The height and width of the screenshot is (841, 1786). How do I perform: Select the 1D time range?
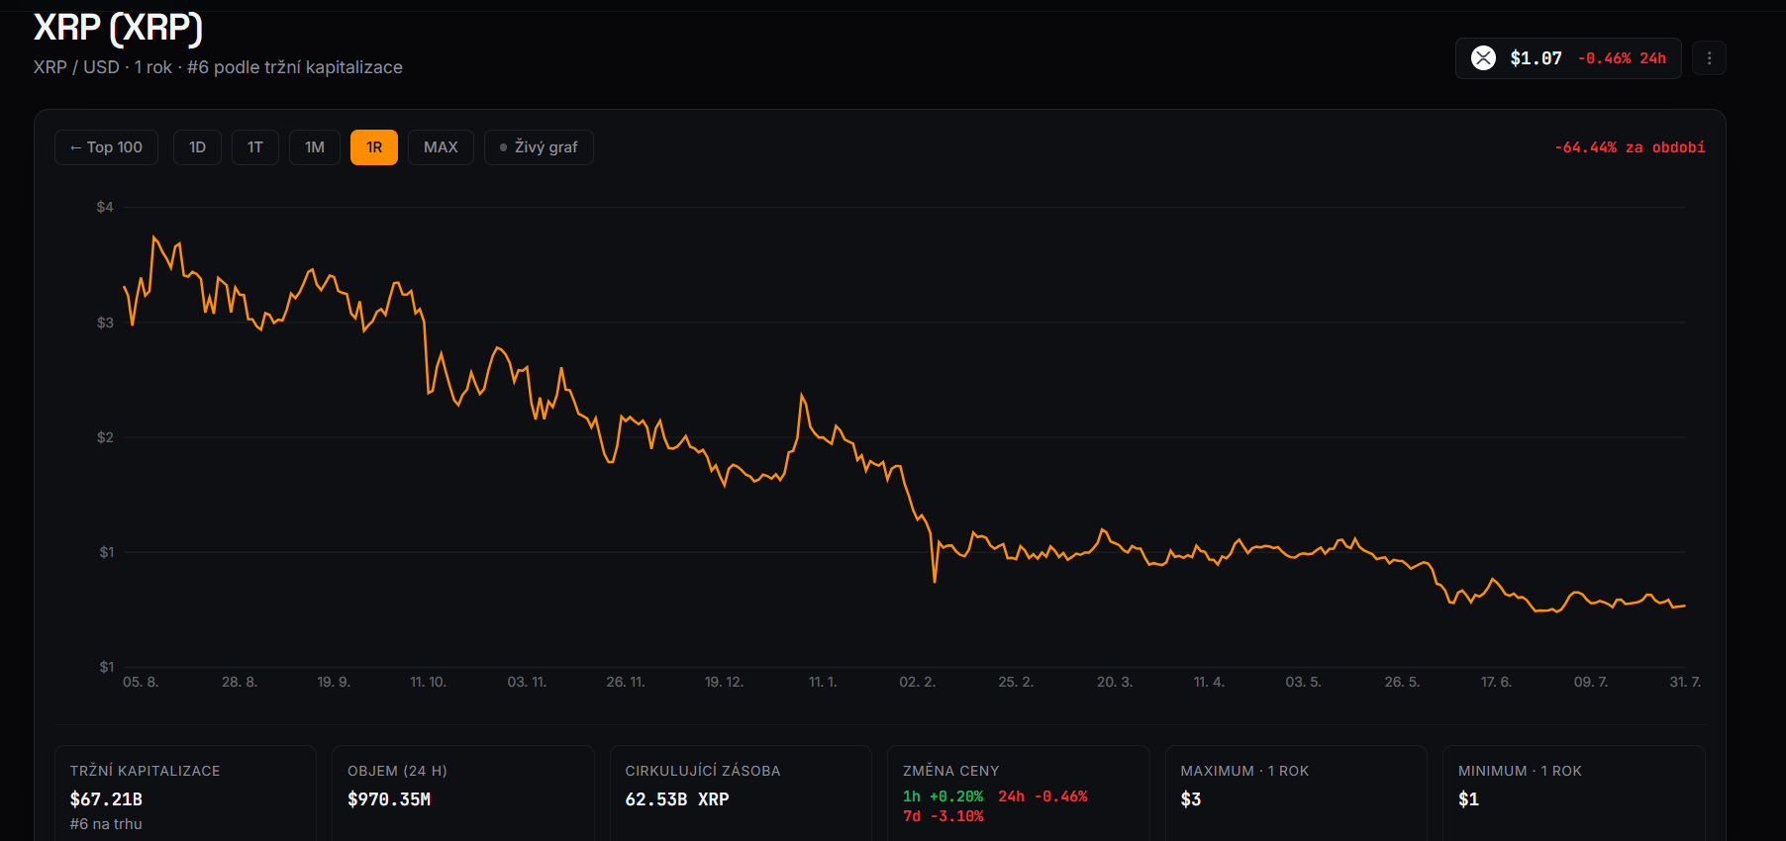pos(197,147)
